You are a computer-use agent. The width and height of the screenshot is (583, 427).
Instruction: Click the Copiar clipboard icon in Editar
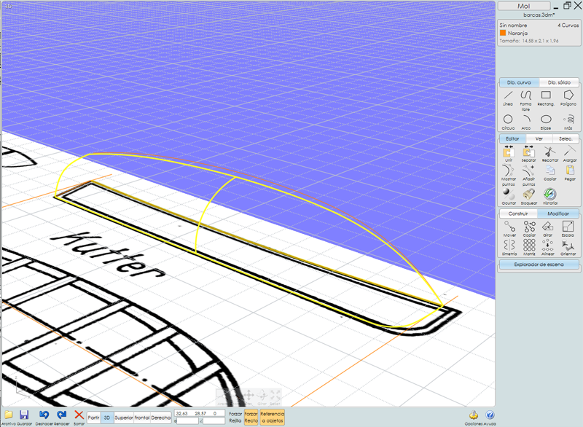pos(550,173)
